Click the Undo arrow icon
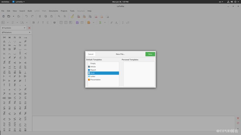 tap(27, 16)
